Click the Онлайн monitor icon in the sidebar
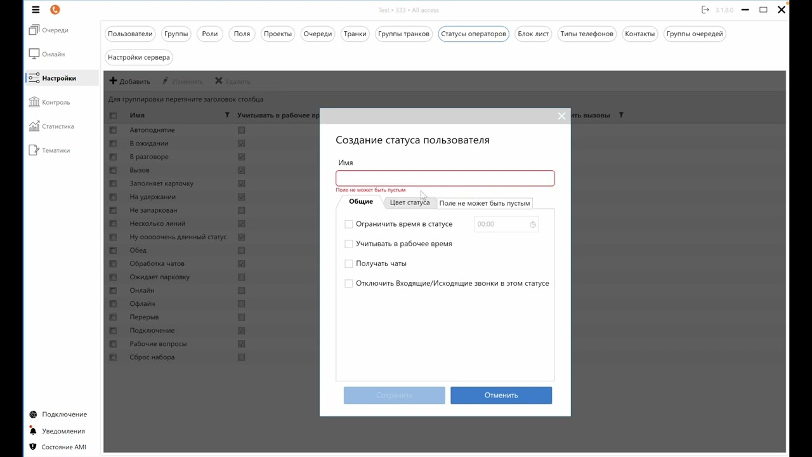This screenshot has width=812, height=457. point(34,54)
